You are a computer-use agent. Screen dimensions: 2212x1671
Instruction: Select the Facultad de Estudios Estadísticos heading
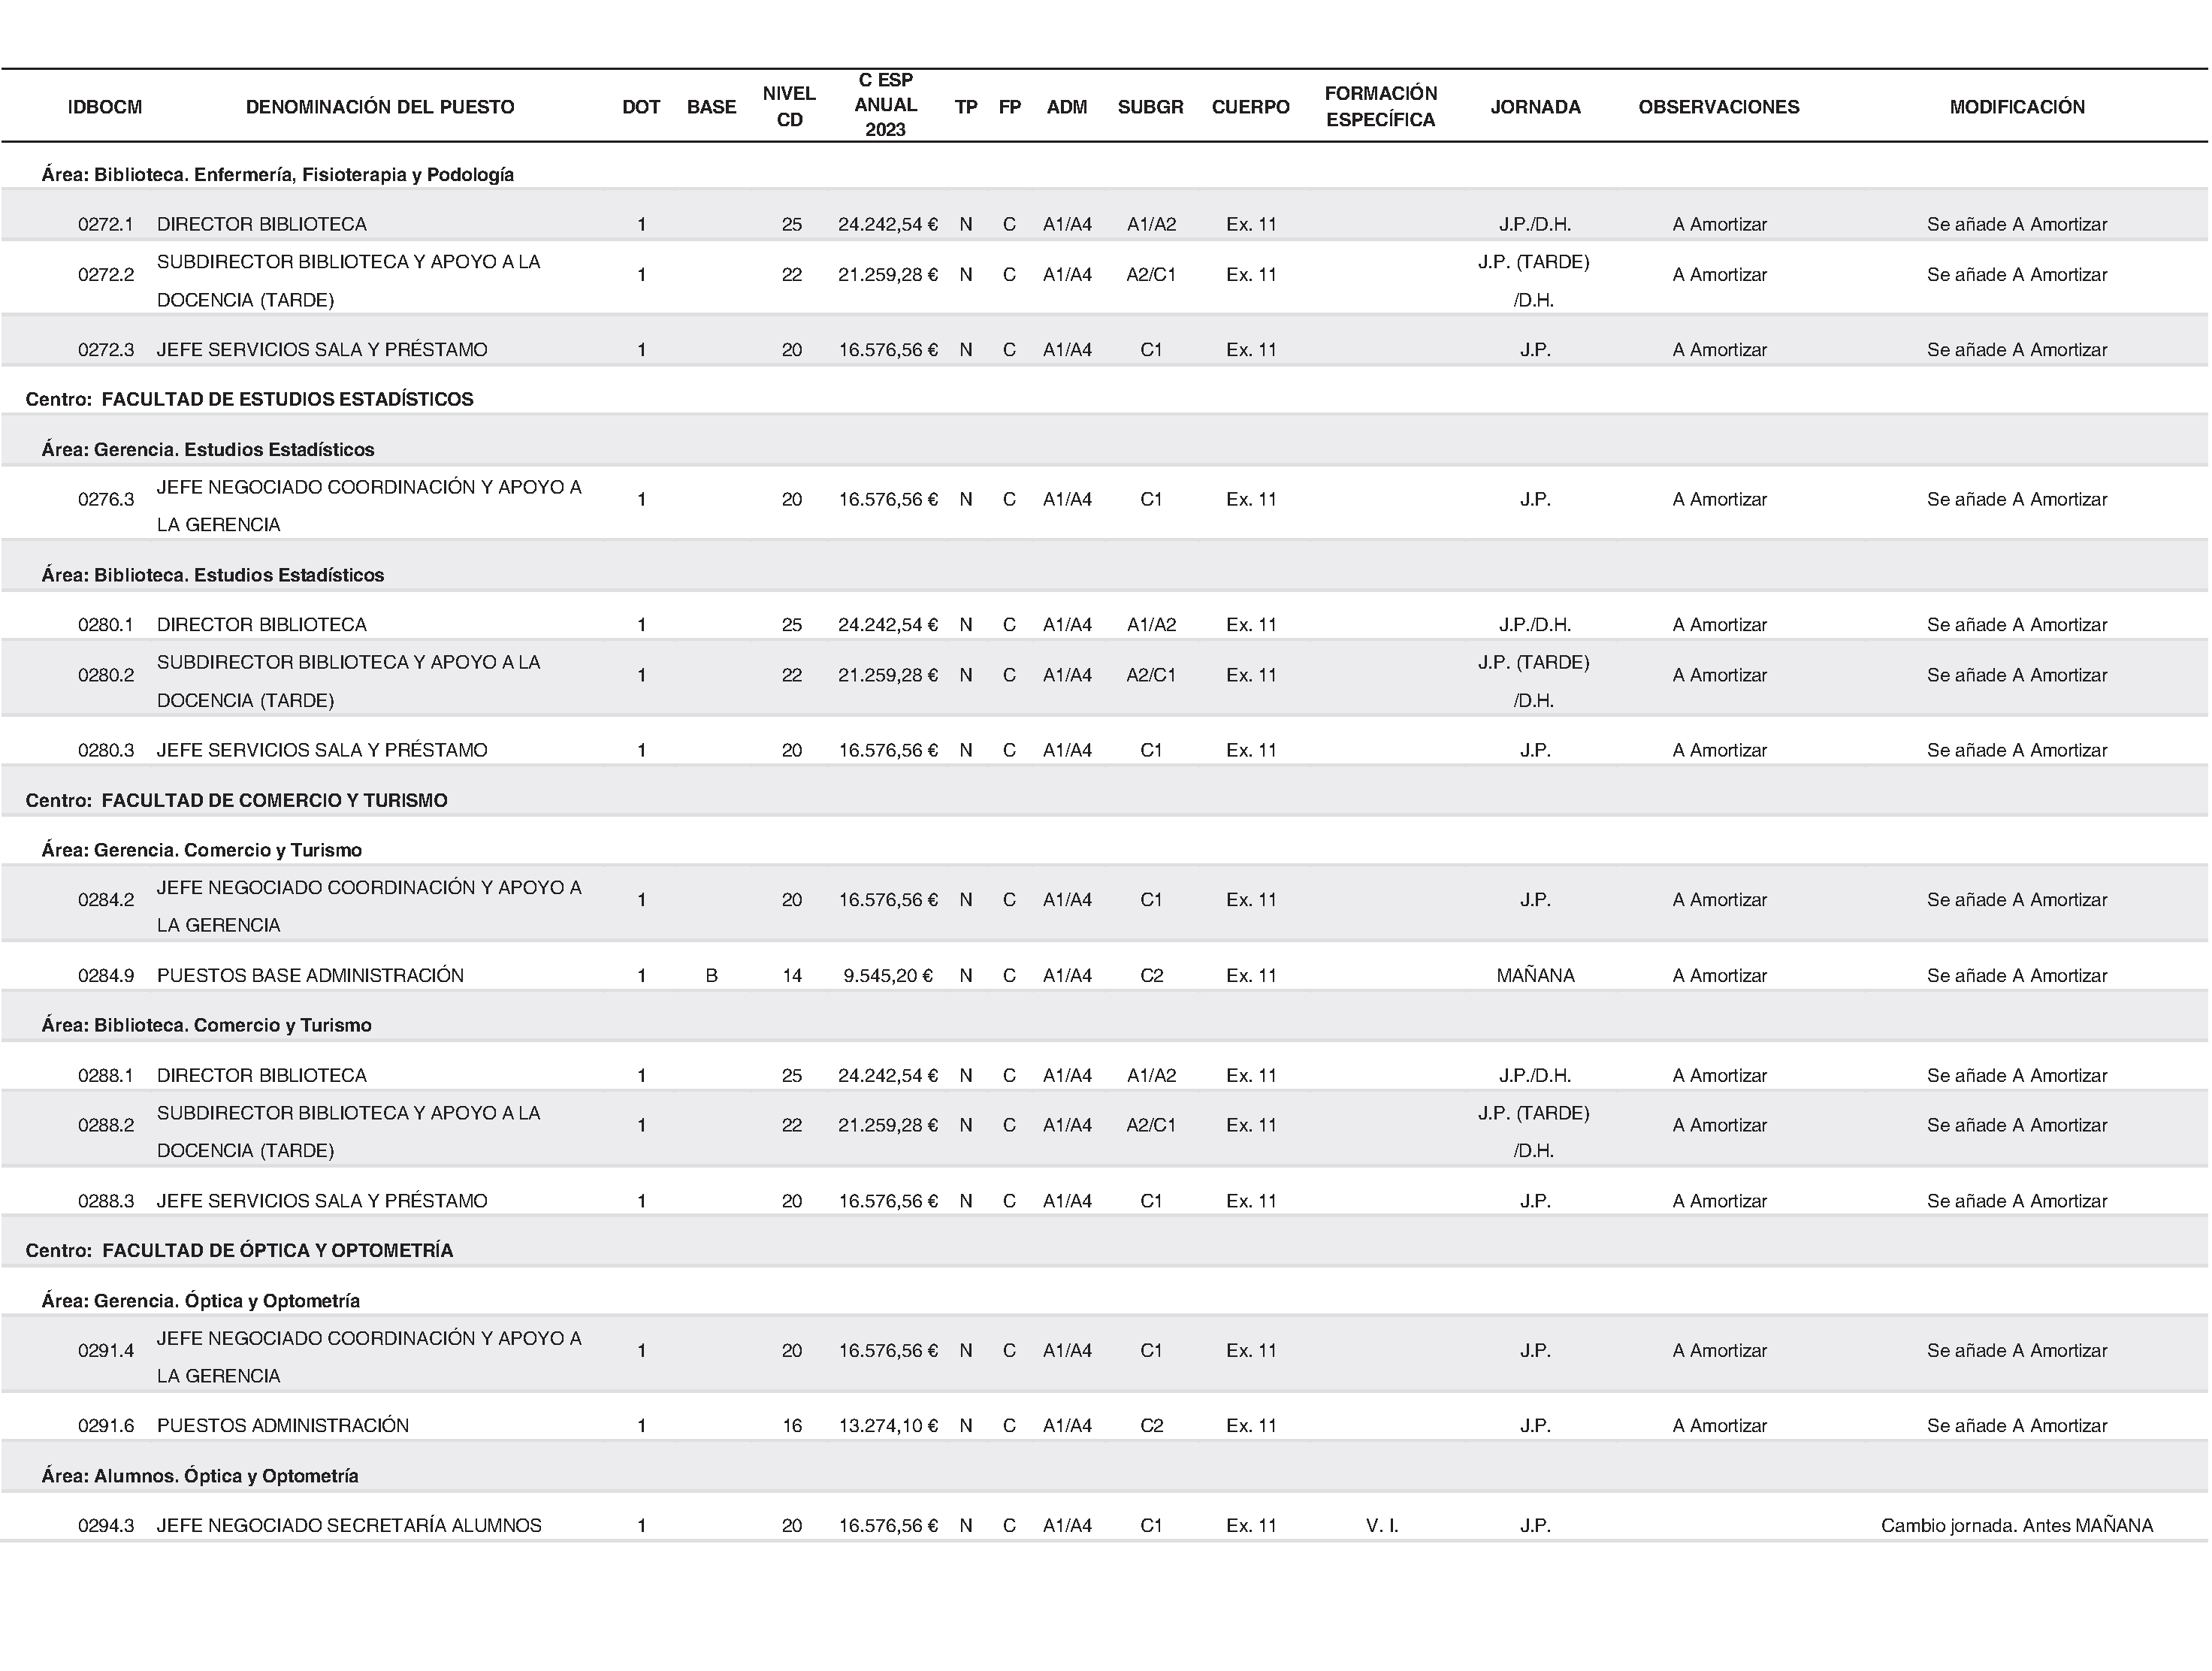click(x=249, y=399)
